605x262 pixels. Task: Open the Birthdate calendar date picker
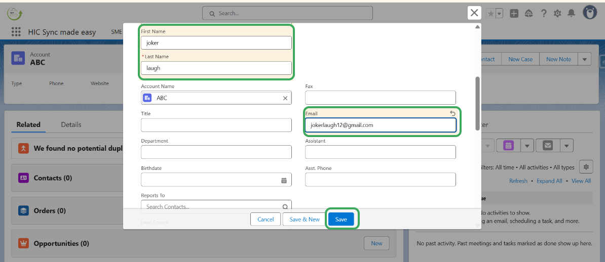pyautogui.click(x=284, y=180)
